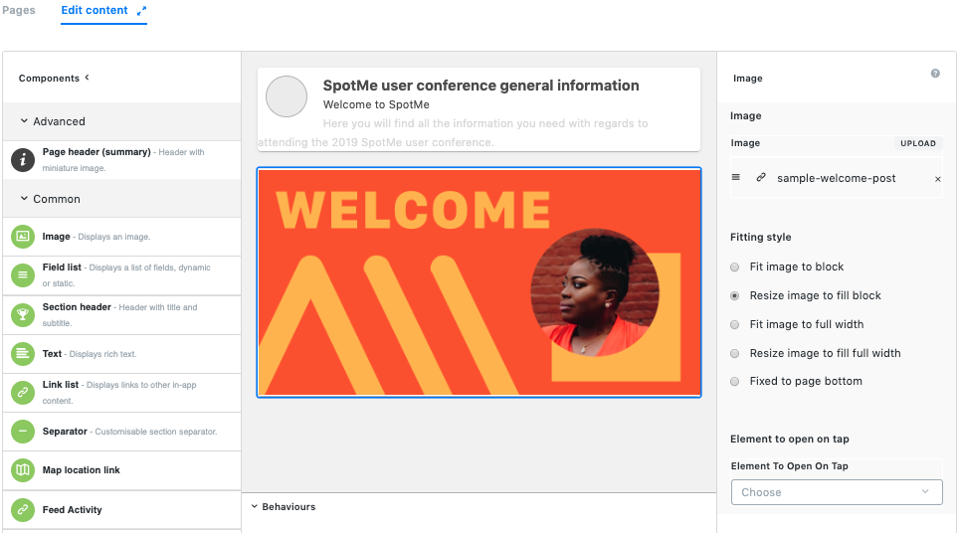Click the Feed Activity icon
Image resolution: width=960 pixels, height=533 pixels.
23,510
